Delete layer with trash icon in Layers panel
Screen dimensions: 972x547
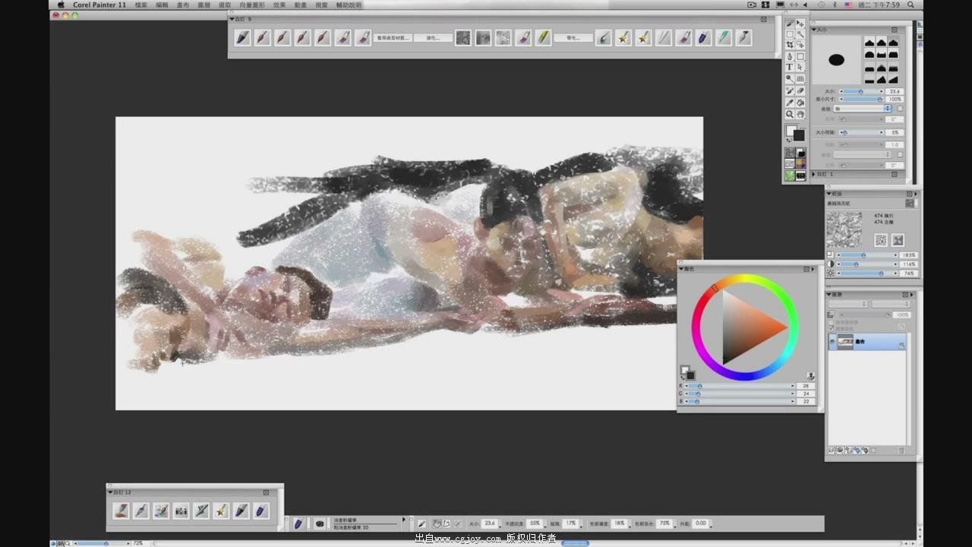pos(901,451)
